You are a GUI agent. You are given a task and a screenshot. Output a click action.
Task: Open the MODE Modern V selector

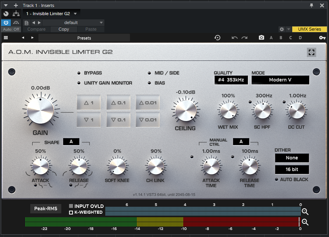(x=281, y=80)
